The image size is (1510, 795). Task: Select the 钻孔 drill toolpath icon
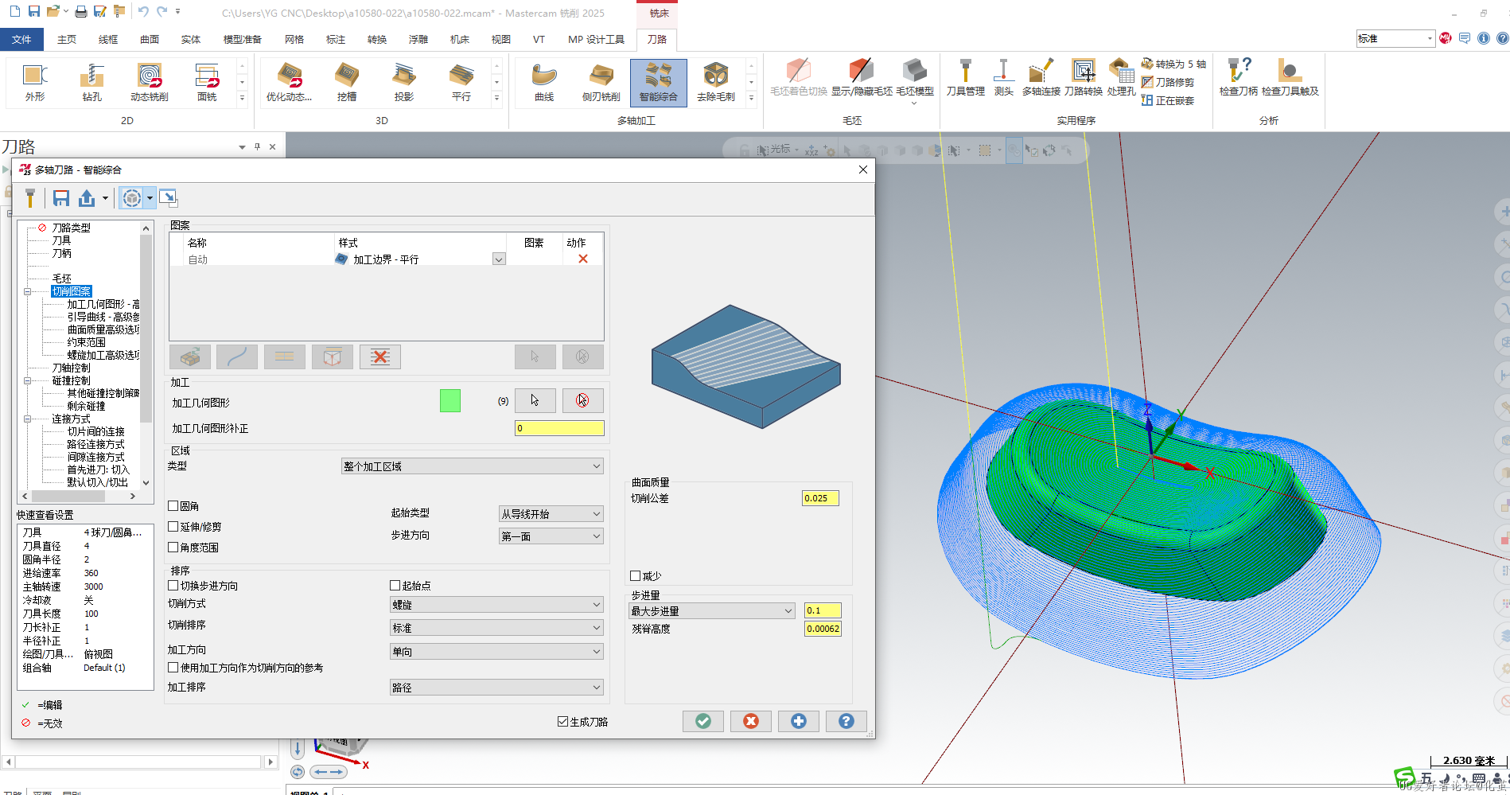[92, 82]
